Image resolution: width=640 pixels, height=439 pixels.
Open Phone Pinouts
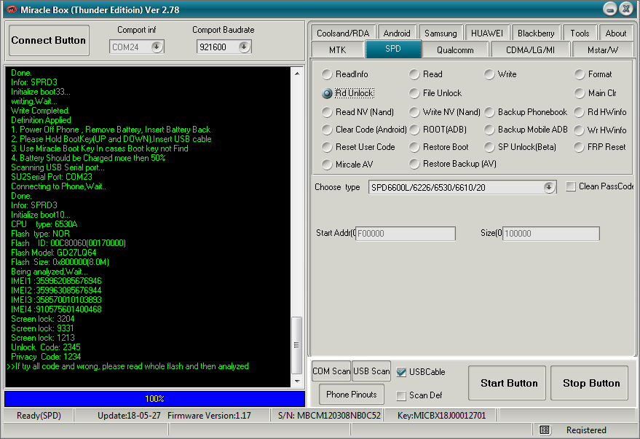pos(352,395)
